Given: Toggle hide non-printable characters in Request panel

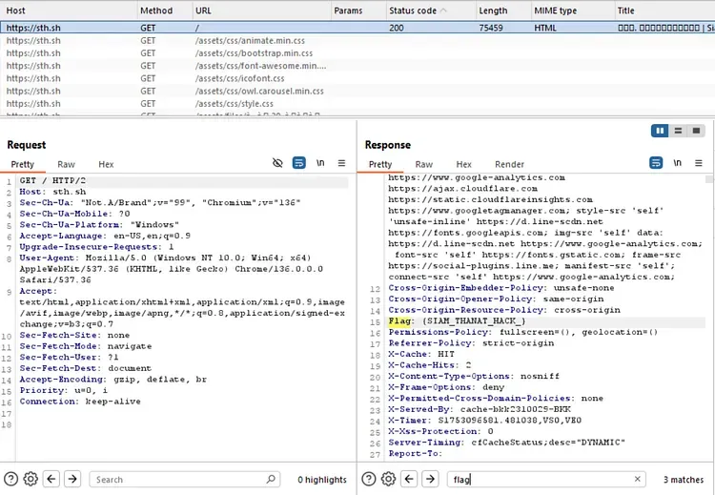Looking at the screenshot, I should click(277, 163).
